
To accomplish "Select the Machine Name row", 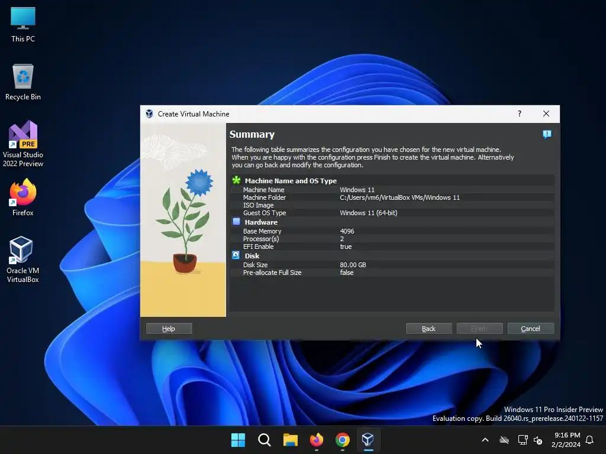I will tap(392, 190).
